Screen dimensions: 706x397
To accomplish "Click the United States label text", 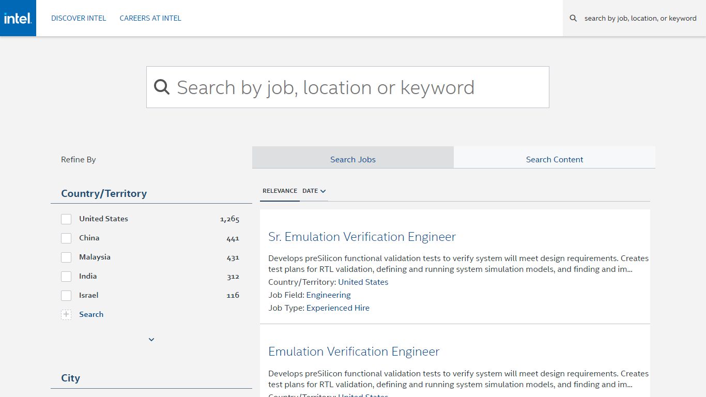I will coord(103,219).
